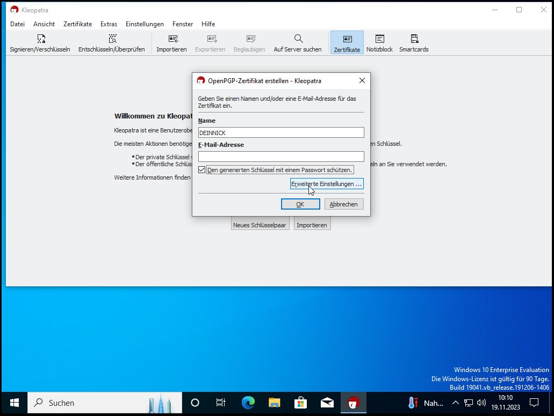The image size is (554, 416).
Task: Open File Explorer in the taskbar
Action: pyautogui.click(x=274, y=403)
